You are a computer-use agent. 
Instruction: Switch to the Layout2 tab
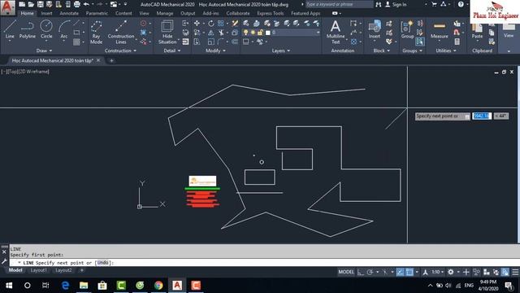(x=63, y=270)
